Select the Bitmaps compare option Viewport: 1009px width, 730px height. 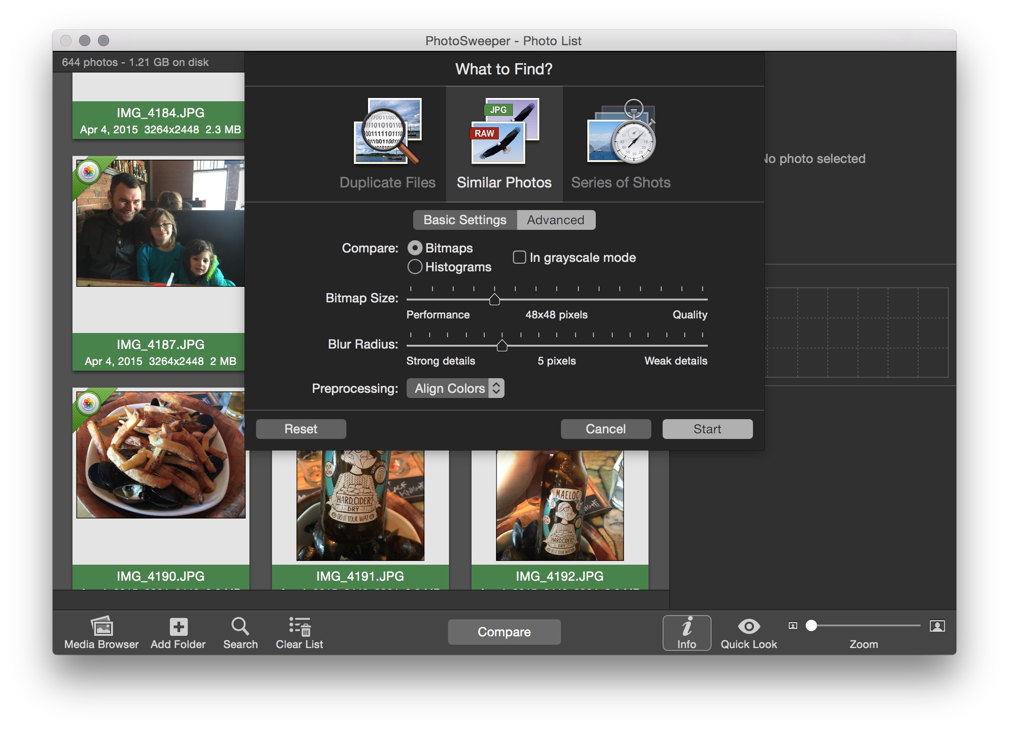pos(415,248)
